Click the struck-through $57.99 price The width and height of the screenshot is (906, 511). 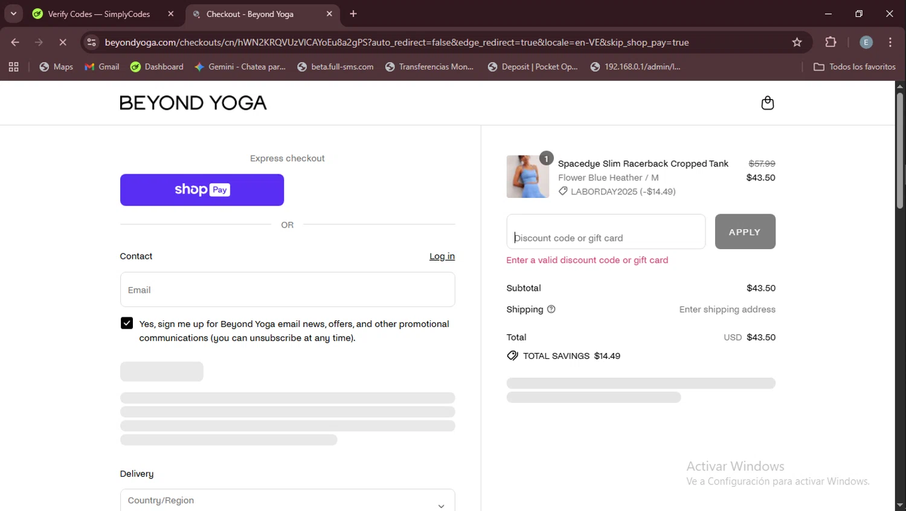coord(762,163)
